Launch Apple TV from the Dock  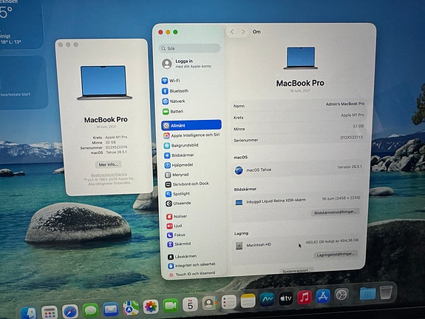click(286, 298)
